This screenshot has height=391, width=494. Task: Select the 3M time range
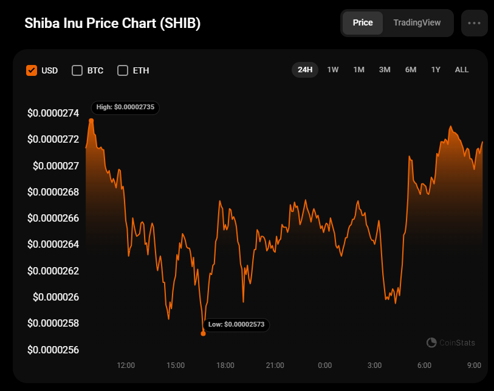pos(385,70)
